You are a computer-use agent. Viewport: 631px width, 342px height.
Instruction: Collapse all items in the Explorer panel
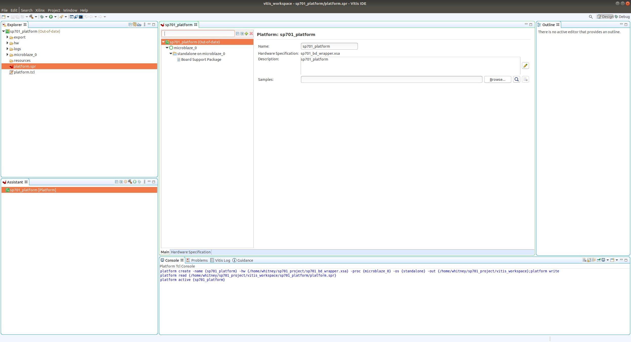click(130, 25)
